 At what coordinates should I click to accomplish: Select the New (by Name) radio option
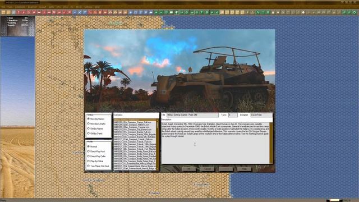[x=95, y=119]
